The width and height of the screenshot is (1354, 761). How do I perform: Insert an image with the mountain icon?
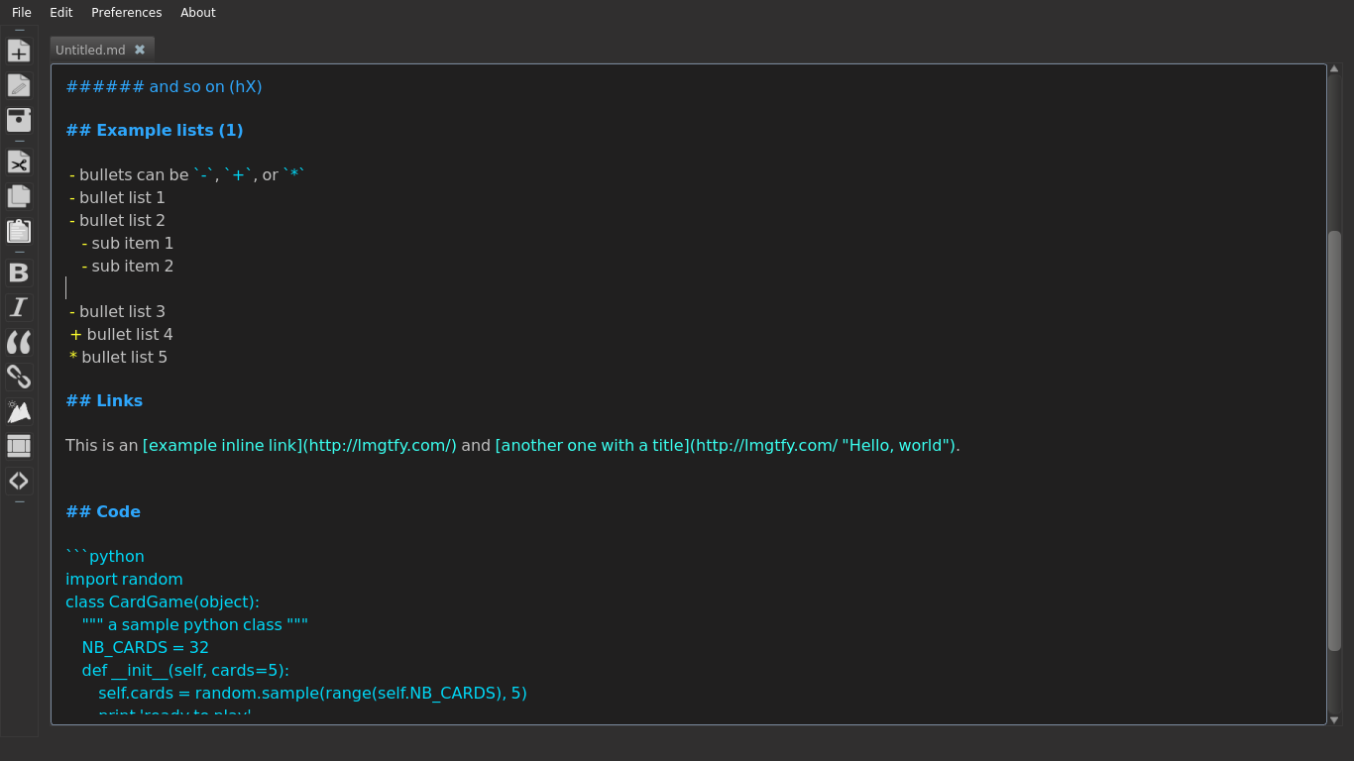tap(19, 411)
